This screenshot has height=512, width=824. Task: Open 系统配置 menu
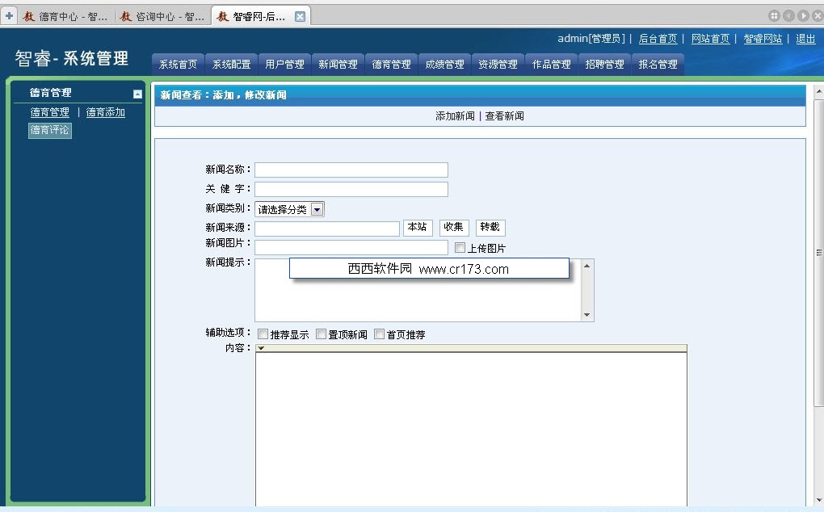(x=231, y=64)
